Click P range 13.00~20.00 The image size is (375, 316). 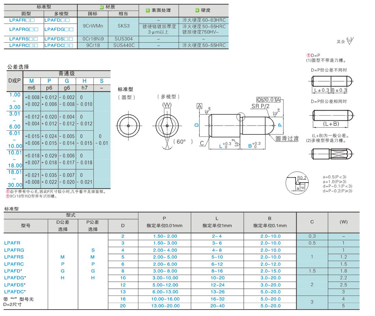point(165,306)
